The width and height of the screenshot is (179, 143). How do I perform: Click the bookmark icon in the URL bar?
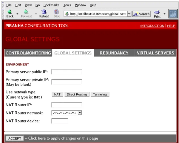[x=67, y=14]
